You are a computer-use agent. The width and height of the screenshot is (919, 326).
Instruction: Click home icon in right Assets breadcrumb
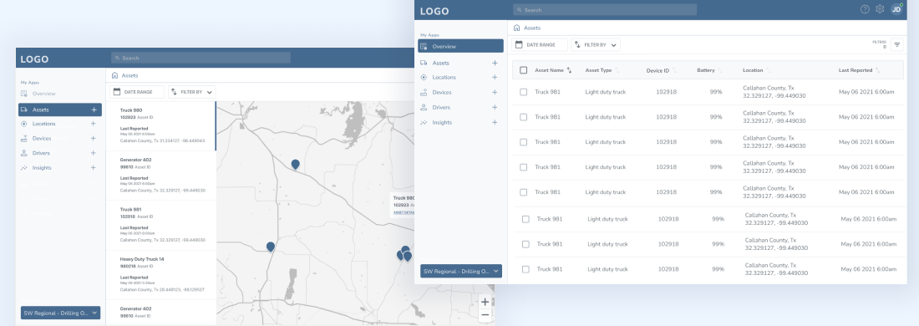[x=516, y=28]
